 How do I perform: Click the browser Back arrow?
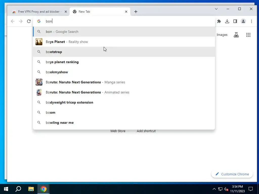[13, 21]
